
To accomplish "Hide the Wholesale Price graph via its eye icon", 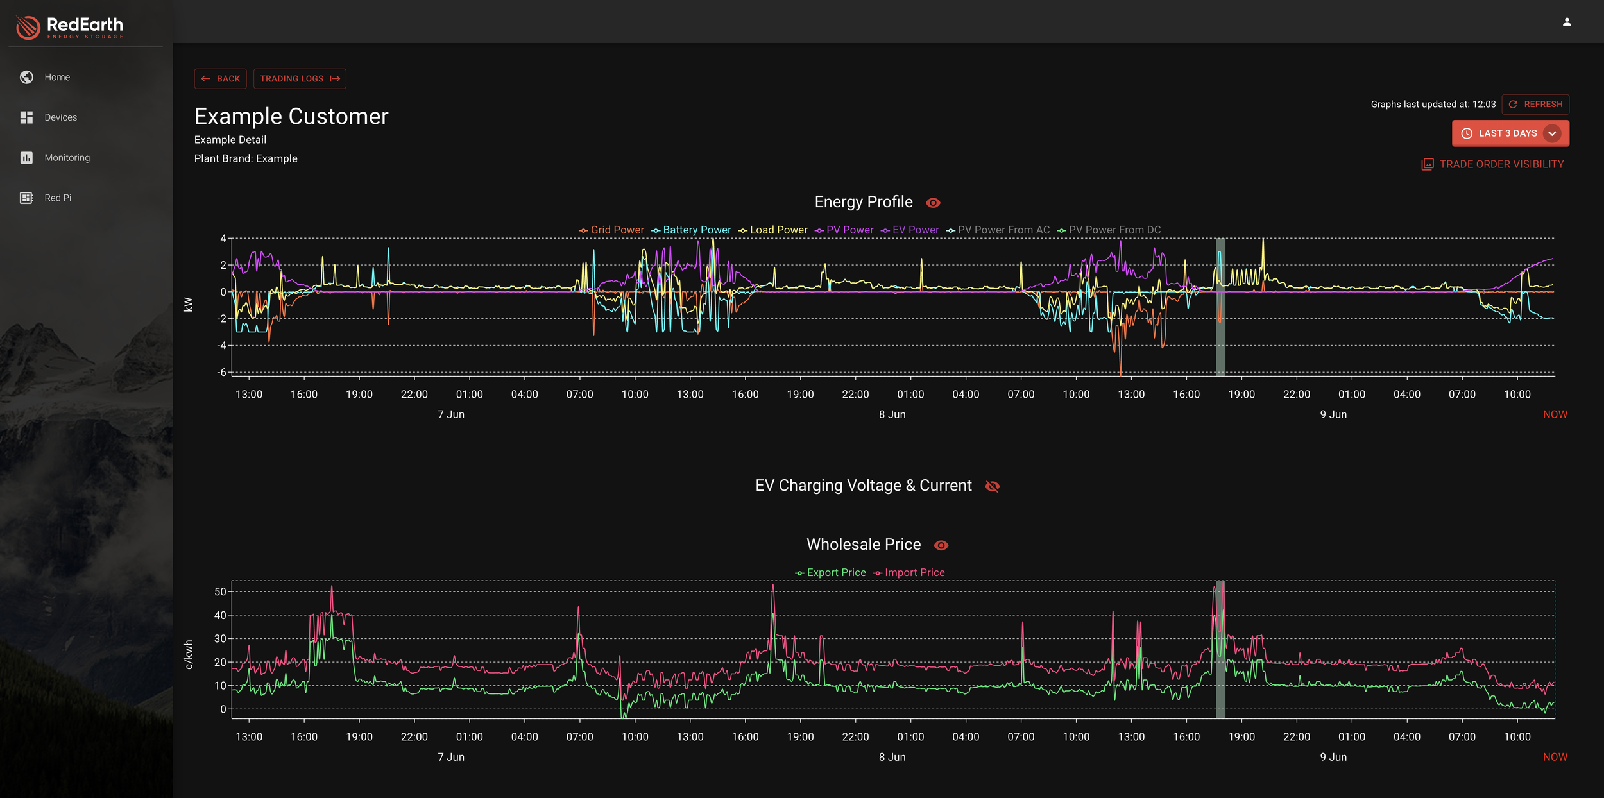I will pos(941,545).
